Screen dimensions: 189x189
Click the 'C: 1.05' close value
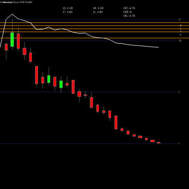[x=68, y=12]
